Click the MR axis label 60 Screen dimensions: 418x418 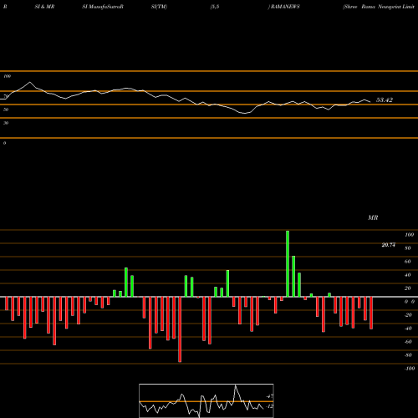(x=408, y=262)
